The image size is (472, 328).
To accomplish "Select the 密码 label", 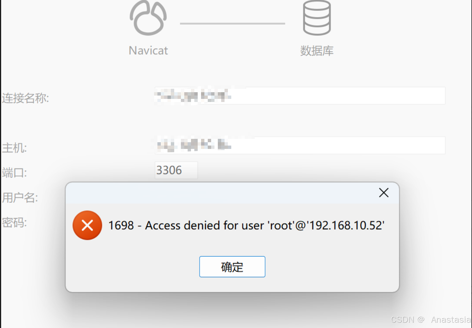I will click(x=14, y=223).
